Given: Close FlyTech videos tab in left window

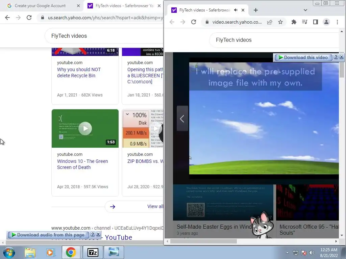Looking at the screenshot, I should tap(159, 6).
